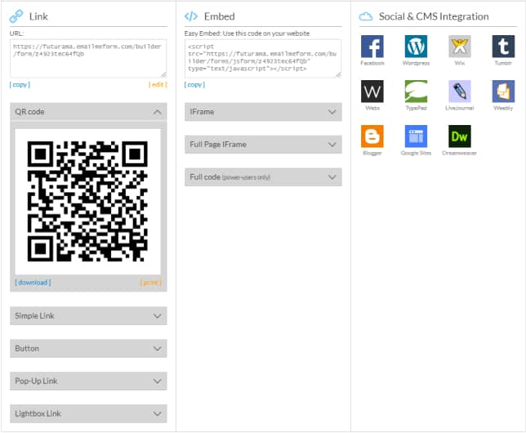Open the Tumblr integration icon
Image resolution: width=526 pixels, height=433 pixels.
click(503, 47)
